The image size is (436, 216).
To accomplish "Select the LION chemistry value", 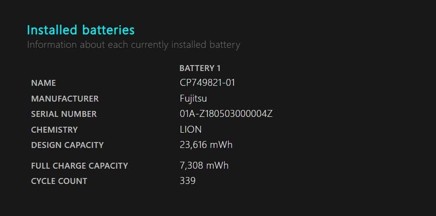I will [191, 130].
